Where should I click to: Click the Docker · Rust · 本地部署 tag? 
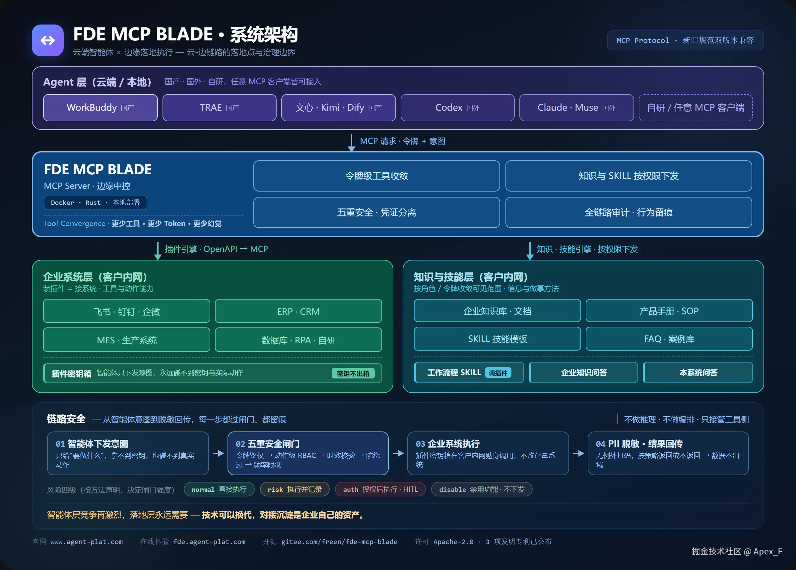(x=95, y=202)
